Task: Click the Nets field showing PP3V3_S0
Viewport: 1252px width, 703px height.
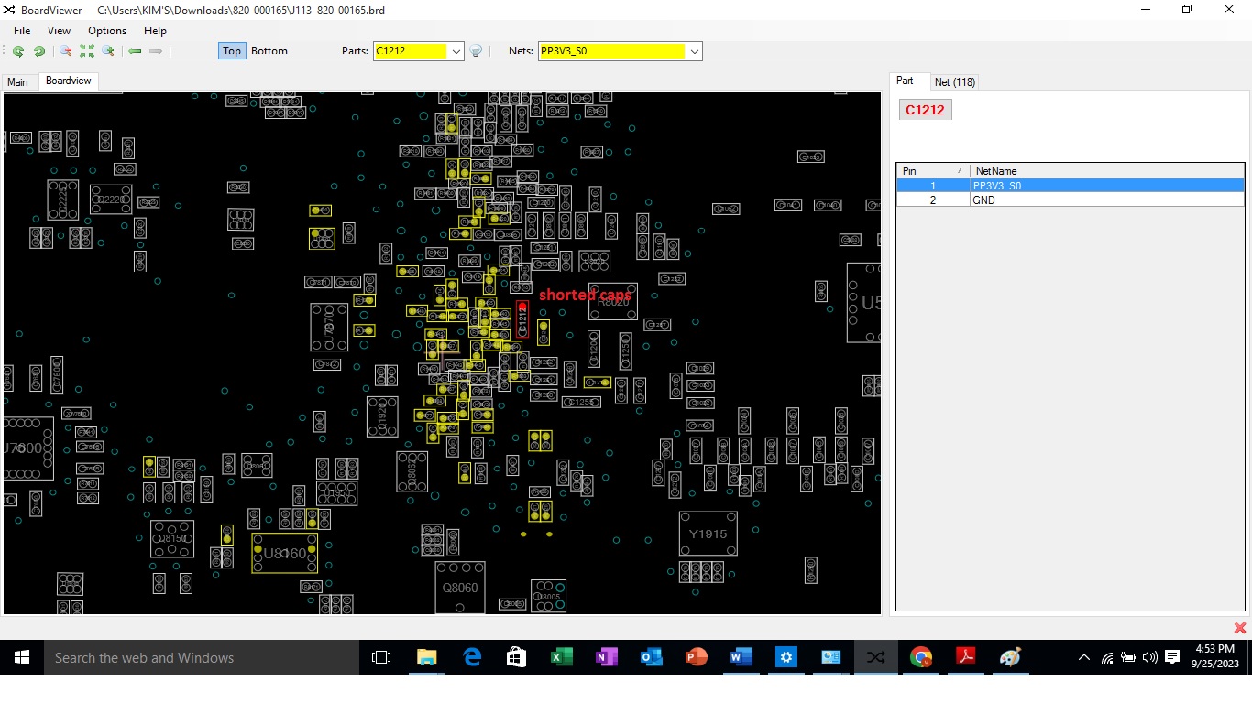Action: pos(612,51)
